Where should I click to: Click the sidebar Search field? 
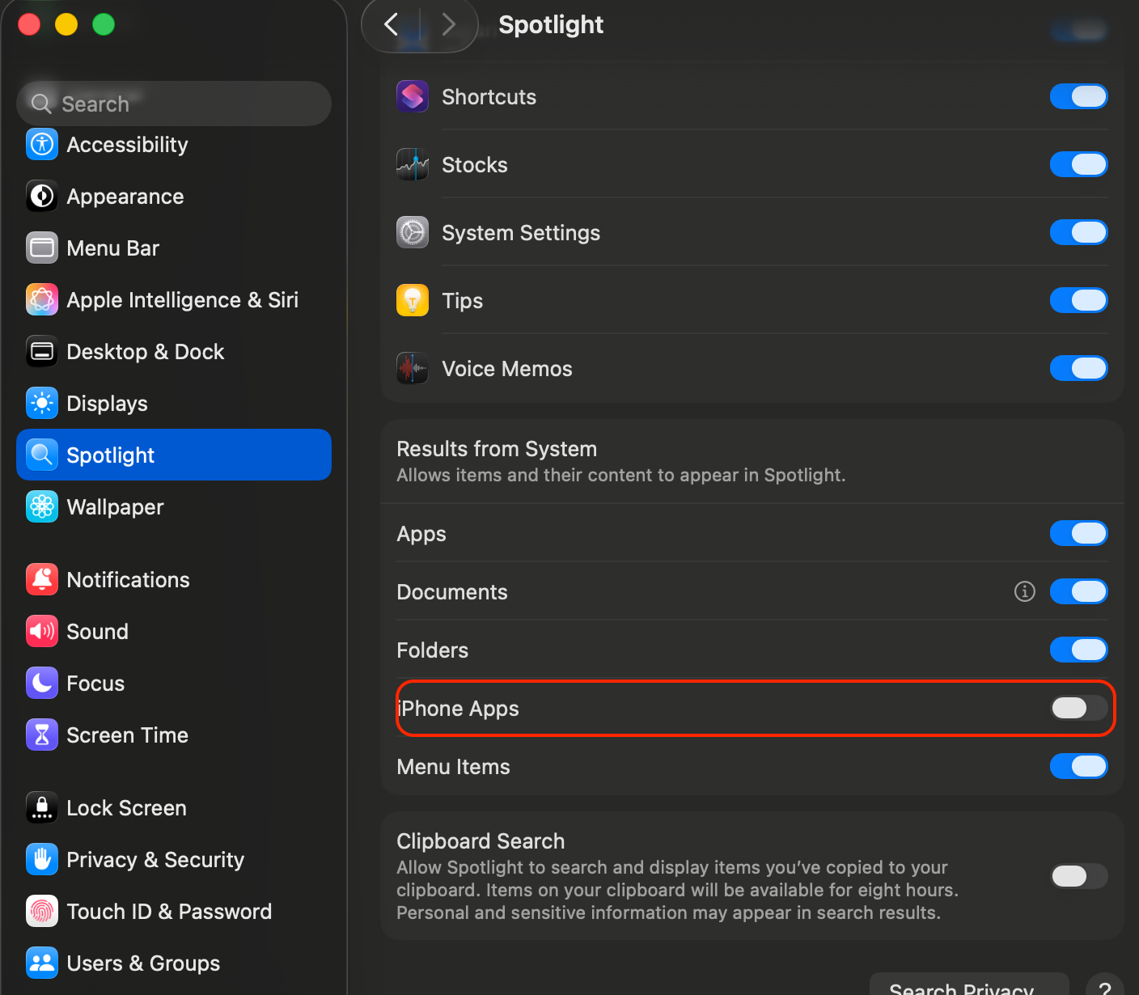tap(174, 104)
